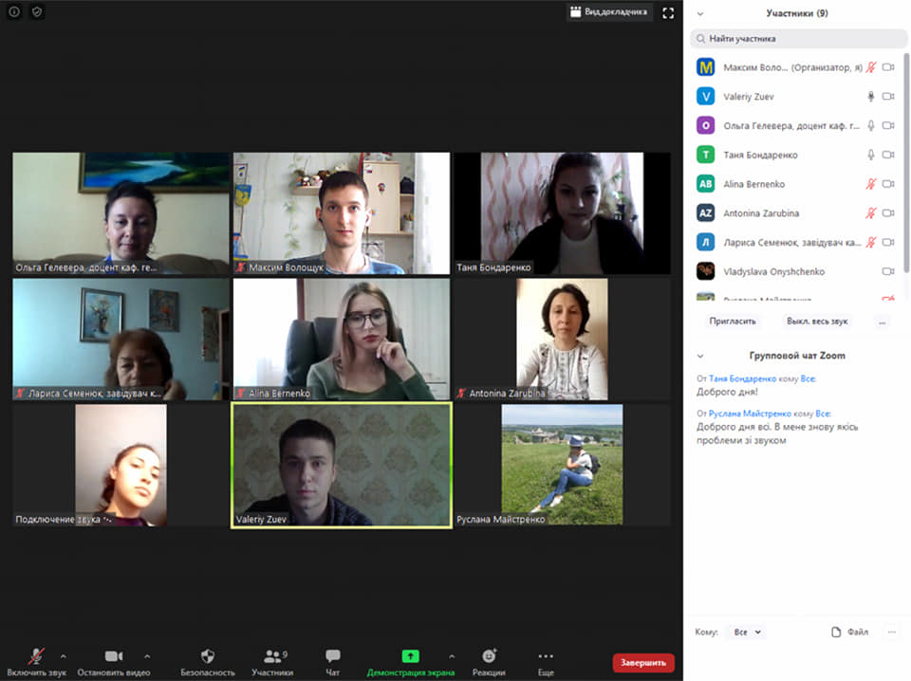The image size is (911, 681).
Task: Stop camera with Остановить видео
Action: [x=114, y=656]
